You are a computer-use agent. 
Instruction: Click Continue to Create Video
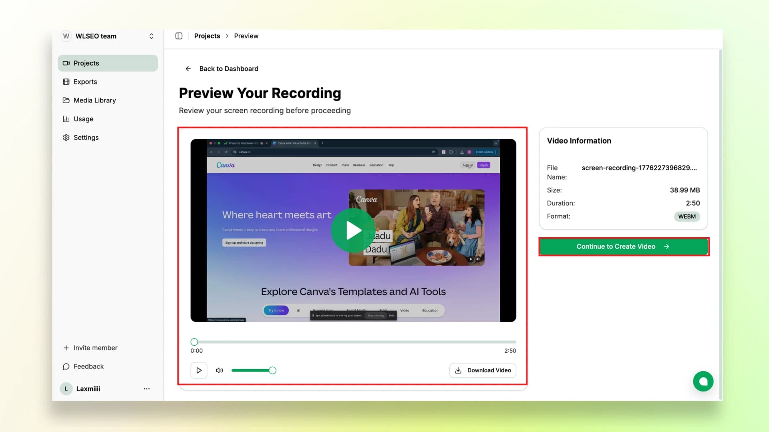click(623, 246)
